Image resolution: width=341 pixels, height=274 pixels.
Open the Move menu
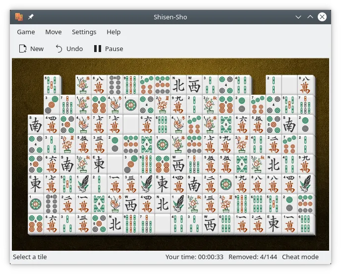pos(53,32)
